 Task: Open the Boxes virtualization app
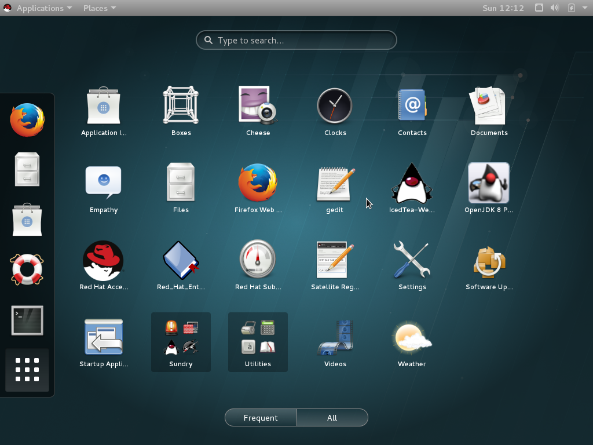pyautogui.click(x=181, y=106)
